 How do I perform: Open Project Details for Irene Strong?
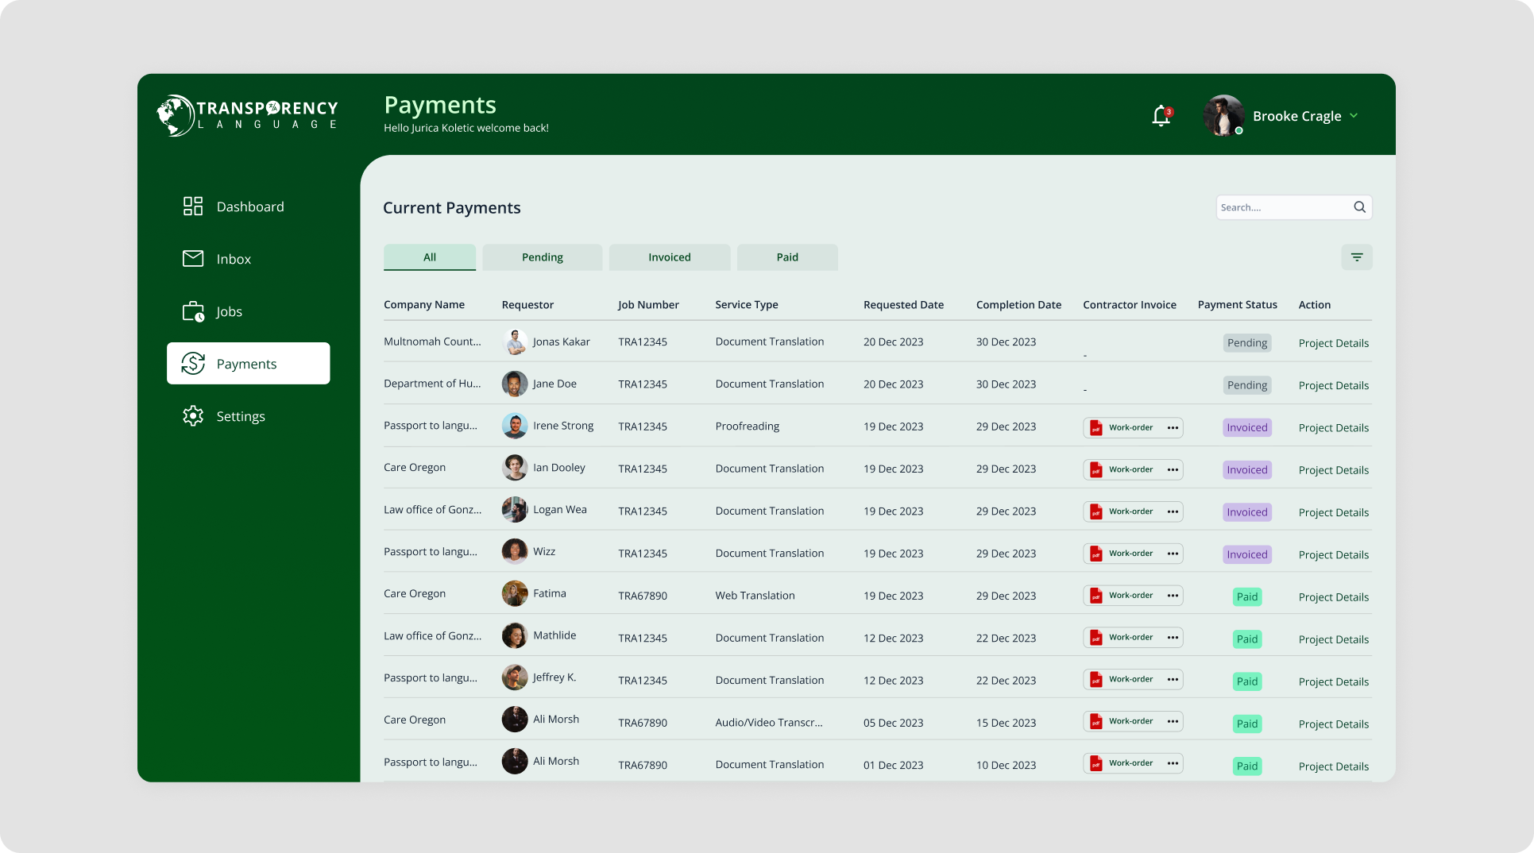point(1334,427)
